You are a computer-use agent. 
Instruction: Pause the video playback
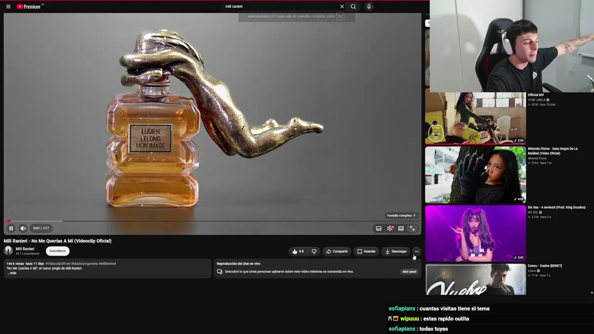tap(11, 228)
